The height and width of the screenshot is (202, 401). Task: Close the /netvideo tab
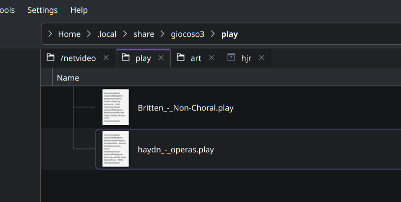(106, 58)
